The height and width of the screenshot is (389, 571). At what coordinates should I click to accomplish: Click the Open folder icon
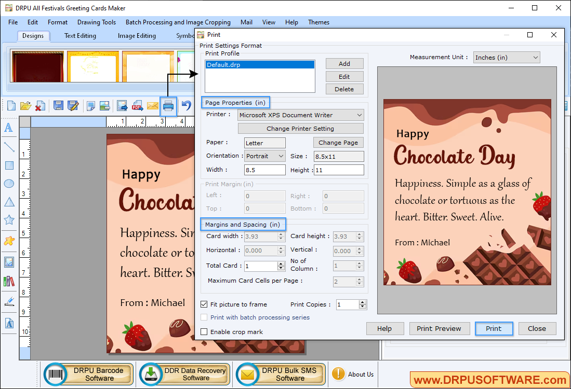coord(25,106)
